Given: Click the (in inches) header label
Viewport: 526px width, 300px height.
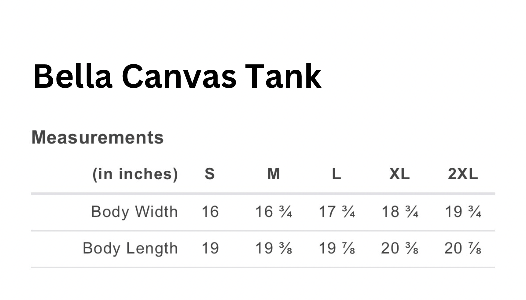Looking at the screenshot, I should [135, 174].
